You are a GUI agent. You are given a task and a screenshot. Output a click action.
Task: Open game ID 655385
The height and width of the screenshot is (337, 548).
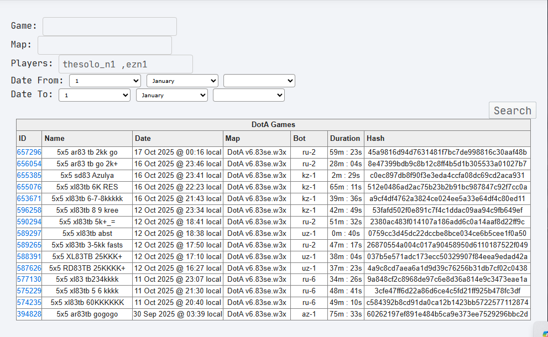29,175
